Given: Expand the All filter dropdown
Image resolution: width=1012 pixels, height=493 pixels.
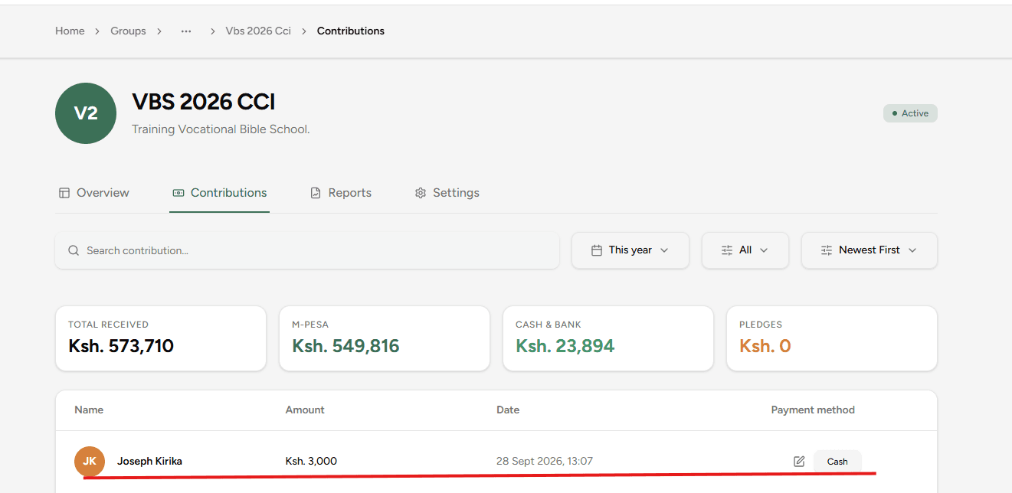Looking at the screenshot, I should (745, 250).
